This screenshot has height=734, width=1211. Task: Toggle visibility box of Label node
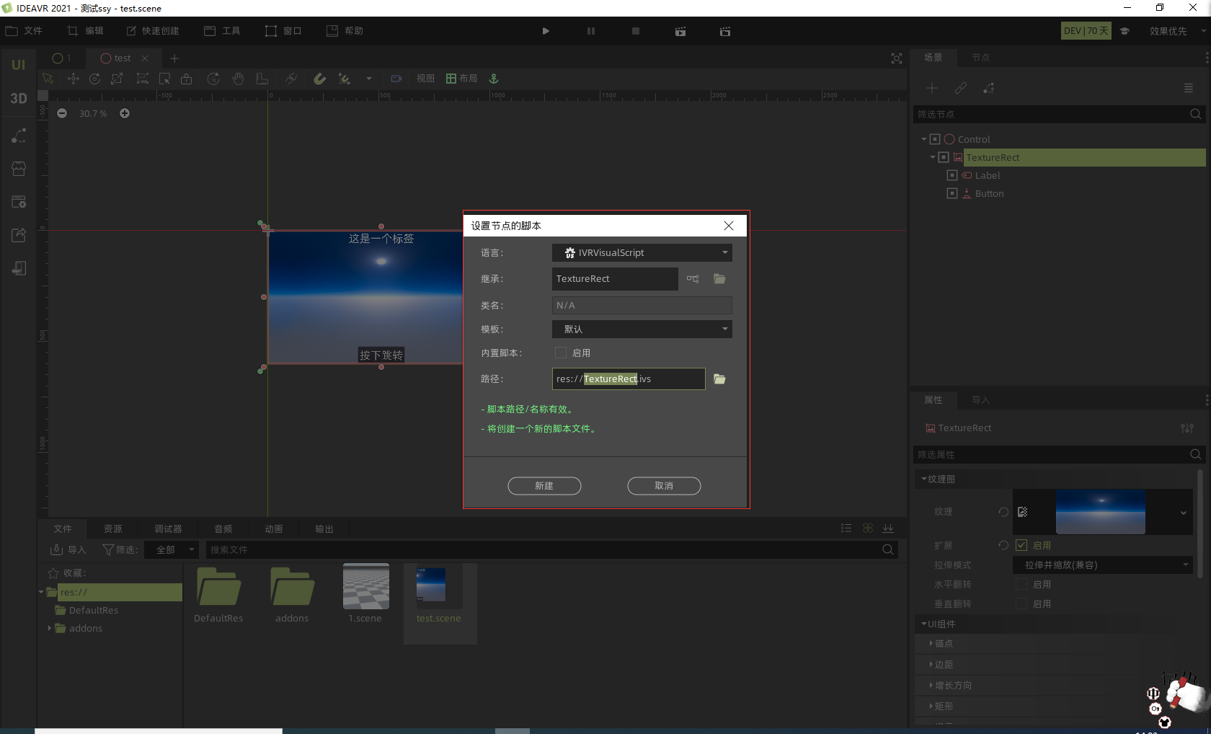(952, 175)
